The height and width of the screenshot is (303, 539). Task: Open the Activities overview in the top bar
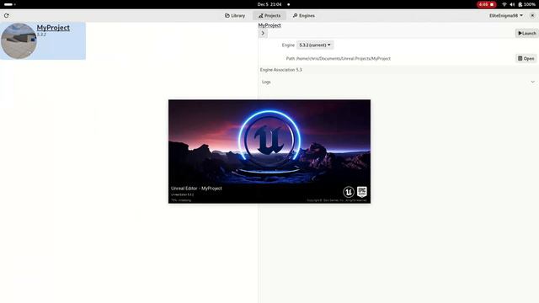tap(9, 4)
